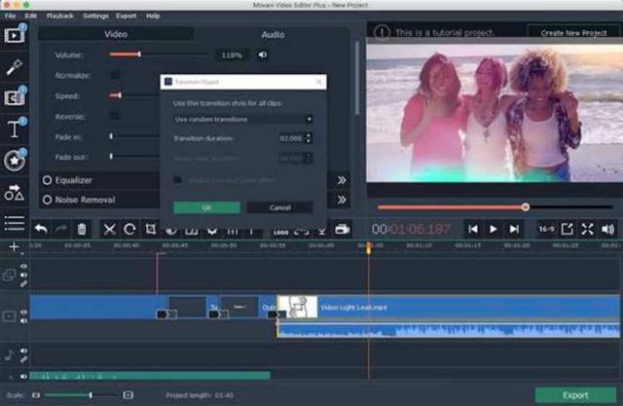Click the Undo arrow in toolbar
Viewport: 623px width, 406px height.
(x=41, y=230)
